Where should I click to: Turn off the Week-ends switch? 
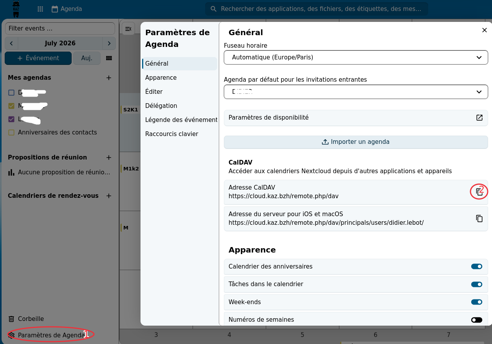coord(476,302)
